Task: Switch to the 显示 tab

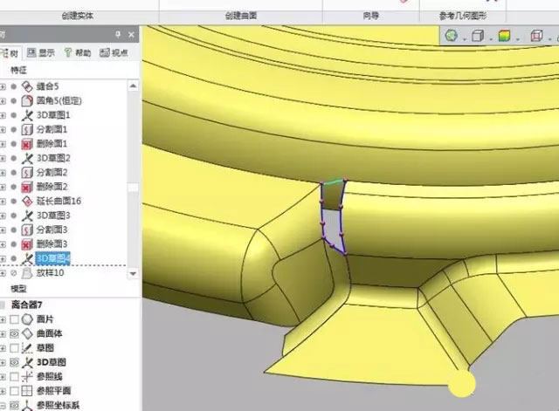Action: click(40, 52)
